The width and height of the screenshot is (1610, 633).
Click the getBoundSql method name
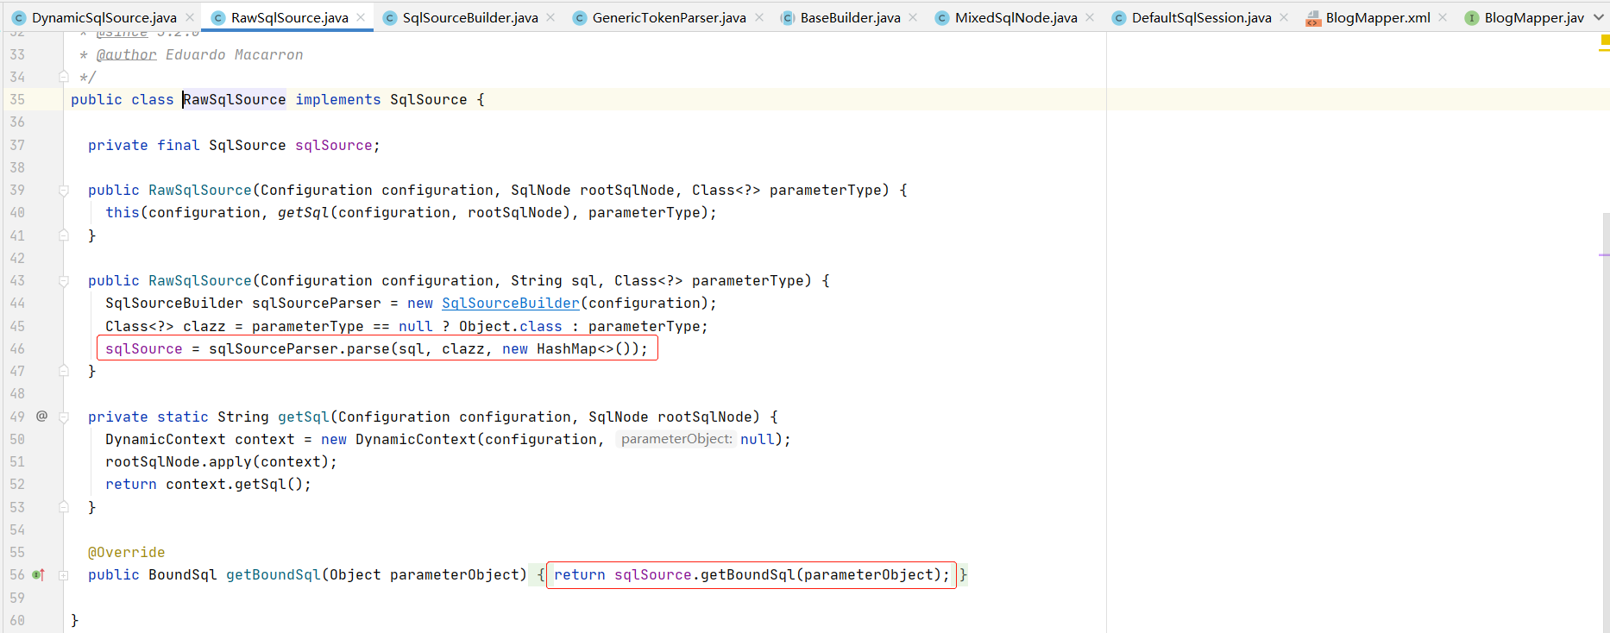(x=274, y=574)
